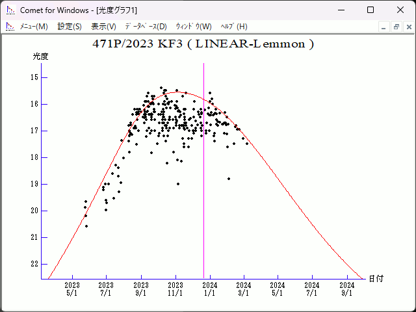The image size is (416, 312).
Task: Close the Comet for Windows application
Action: click(400, 10)
